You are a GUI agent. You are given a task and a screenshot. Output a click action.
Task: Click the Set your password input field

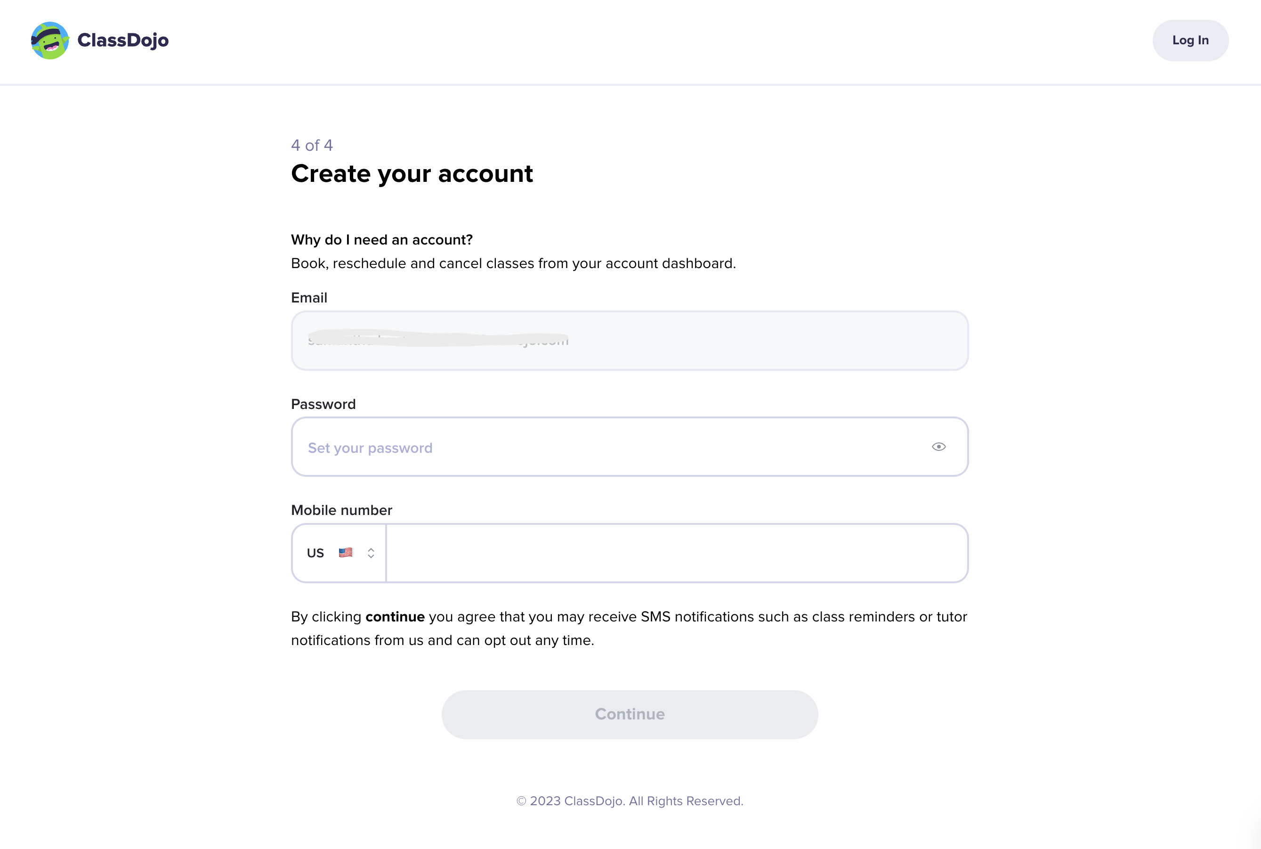tap(595, 447)
